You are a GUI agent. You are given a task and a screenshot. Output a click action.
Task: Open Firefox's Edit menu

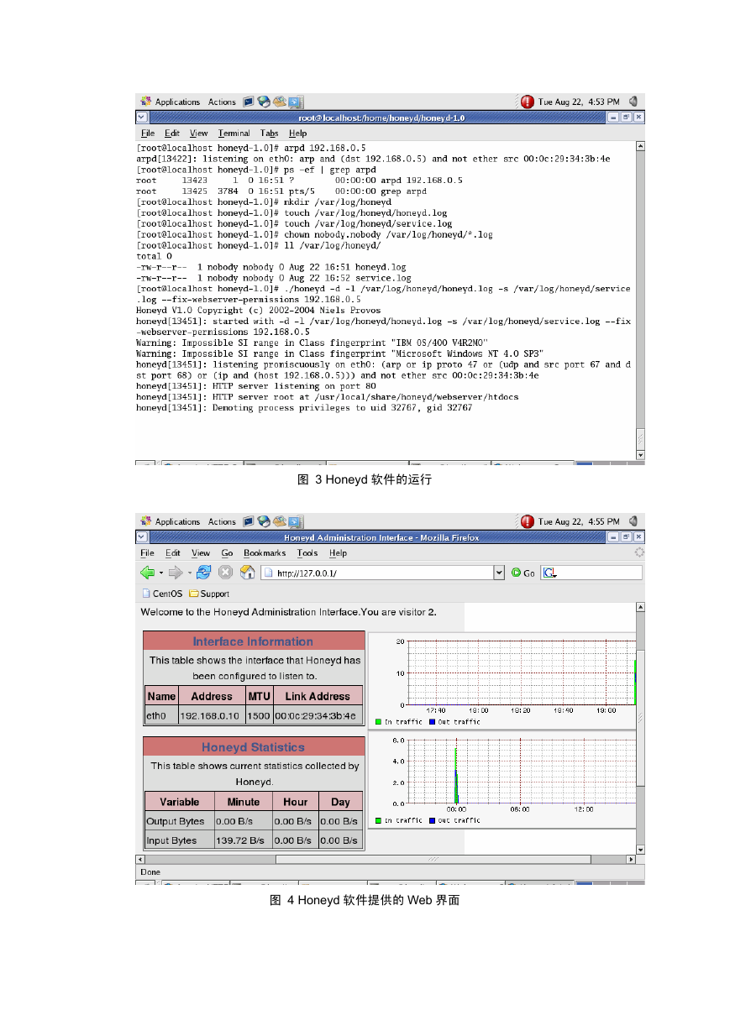tap(173, 553)
